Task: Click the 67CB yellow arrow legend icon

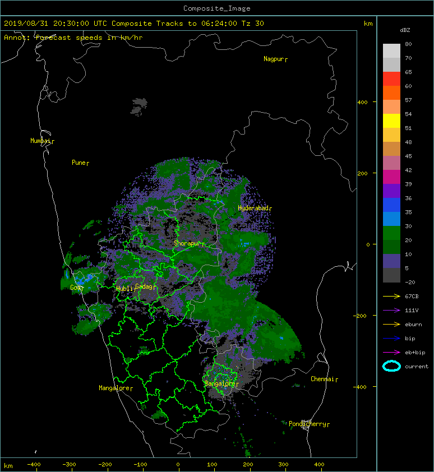Action: pyautogui.click(x=391, y=296)
